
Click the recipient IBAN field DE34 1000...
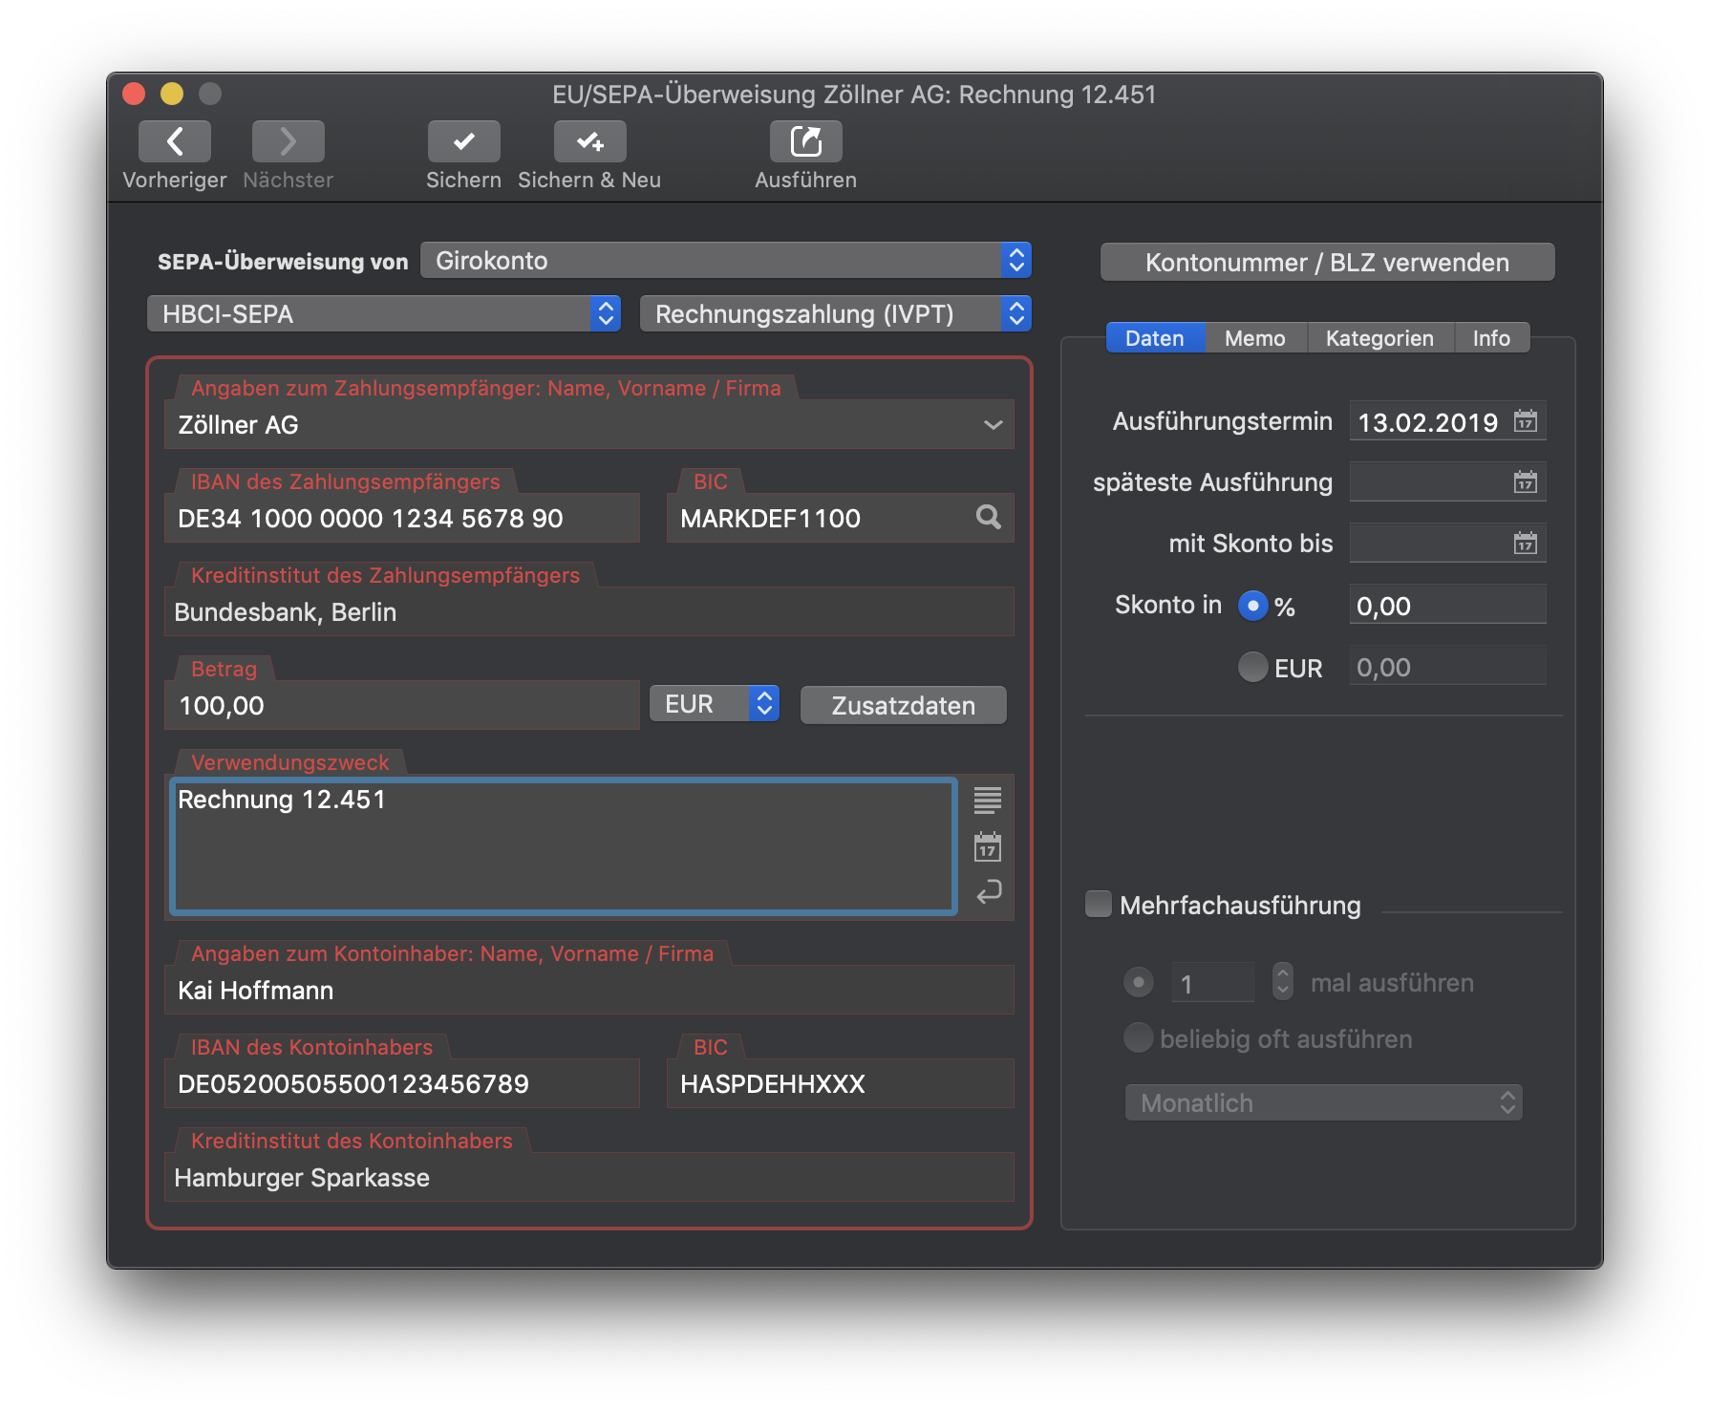[402, 519]
